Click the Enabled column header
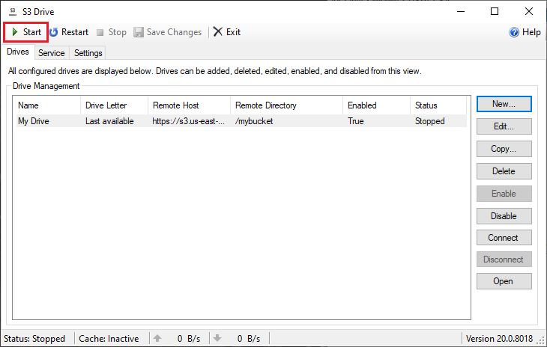The image size is (547, 347). click(x=376, y=105)
